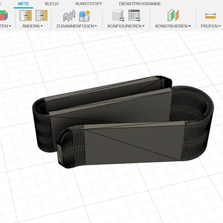The width and height of the screenshot is (223, 223).
Task: Open the KONSTRUIEREN dropdown menu
Action: point(173,26)
